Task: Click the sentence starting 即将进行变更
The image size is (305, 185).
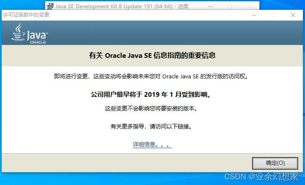Action: 151,76
